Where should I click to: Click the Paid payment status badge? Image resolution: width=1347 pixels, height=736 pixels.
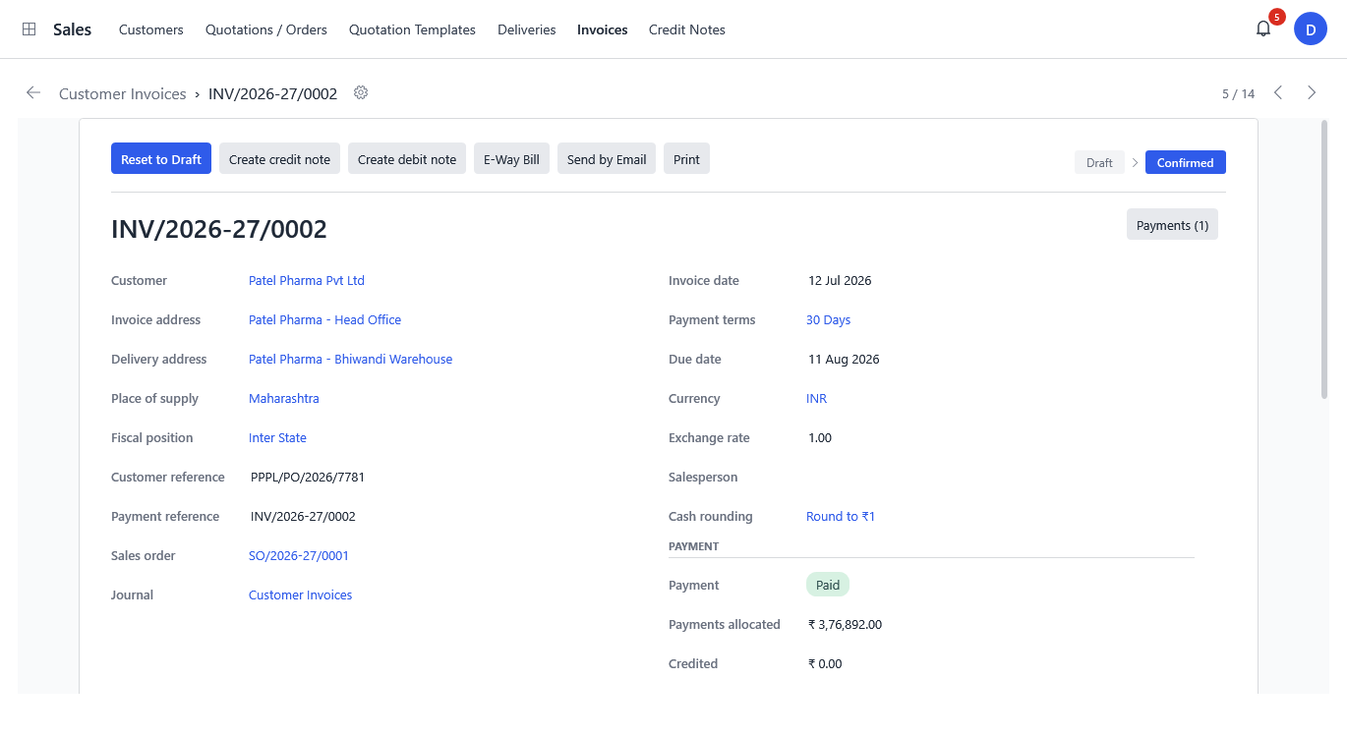(x=828, y=585)
